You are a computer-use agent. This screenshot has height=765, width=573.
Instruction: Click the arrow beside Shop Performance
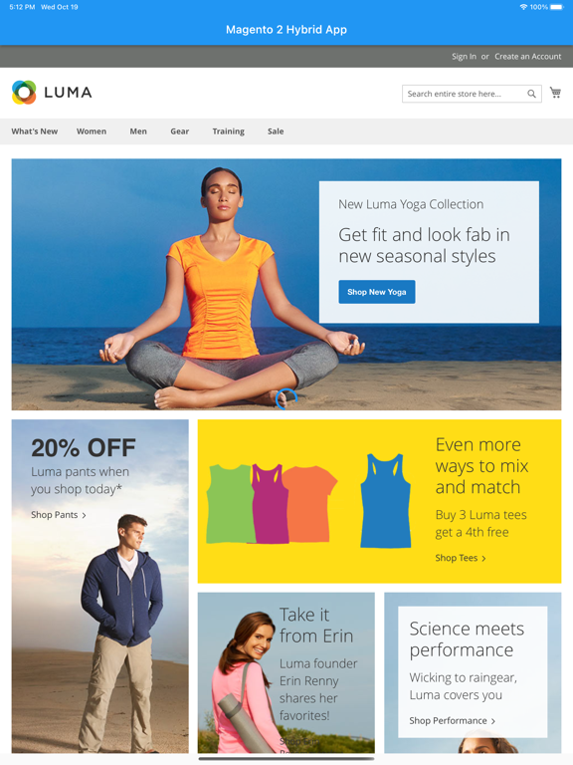493,721
